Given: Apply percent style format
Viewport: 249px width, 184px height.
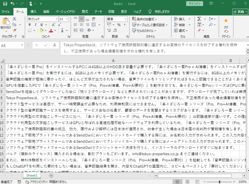Looking at the screenshot, I should [x=119, y=25].
